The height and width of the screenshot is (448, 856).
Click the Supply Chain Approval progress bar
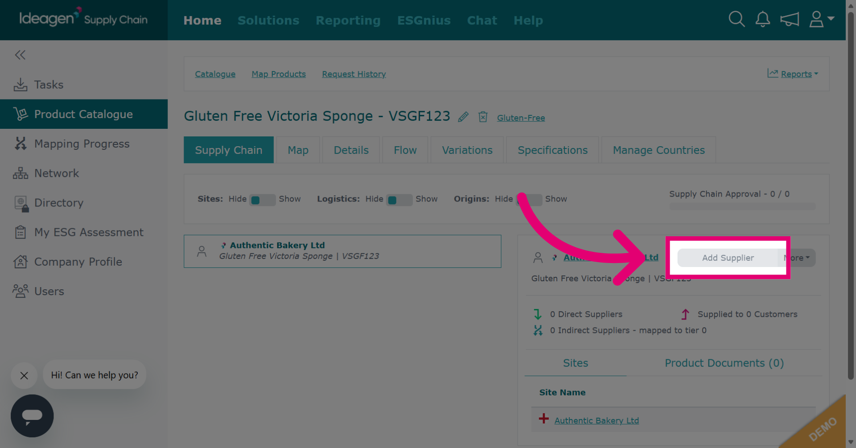[742, 206]
